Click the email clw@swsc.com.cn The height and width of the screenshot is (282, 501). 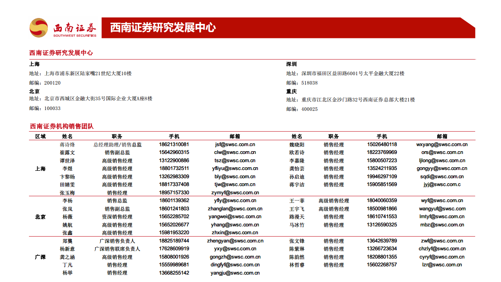click(235, 152)
